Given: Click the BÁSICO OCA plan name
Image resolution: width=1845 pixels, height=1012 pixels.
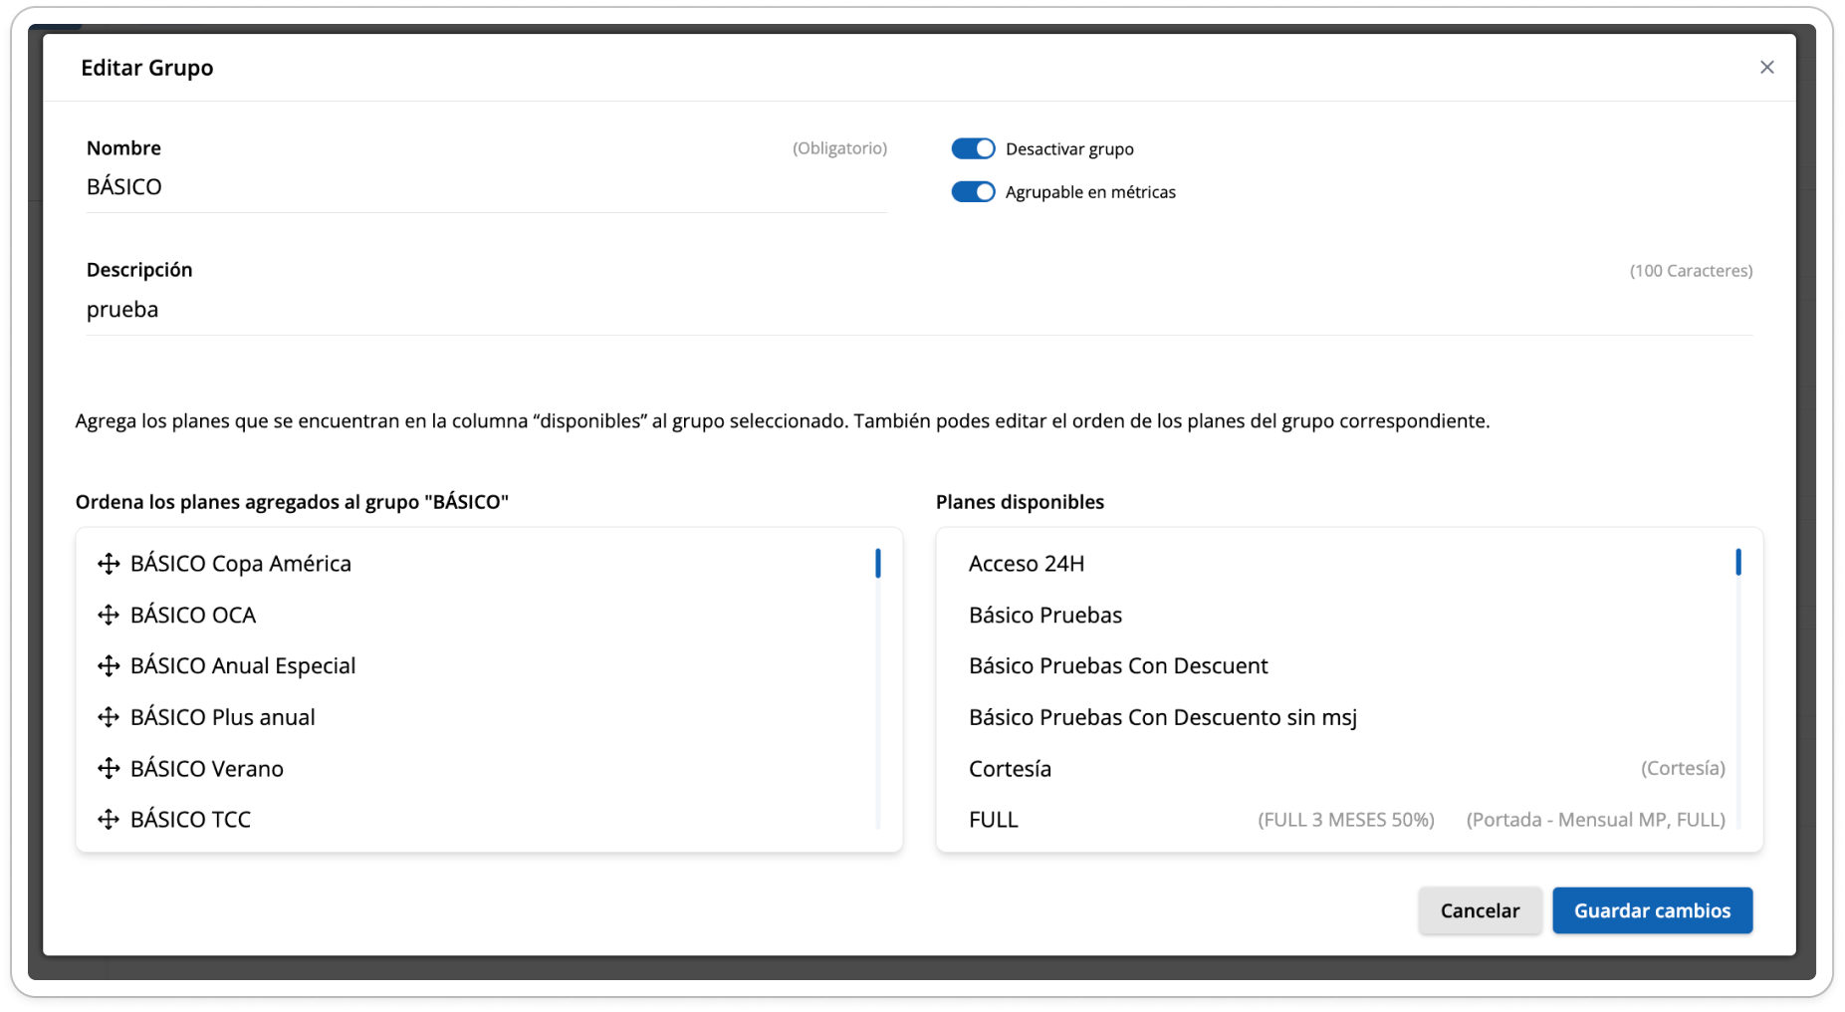Looking at the screenshot, I should coord(193,616).
